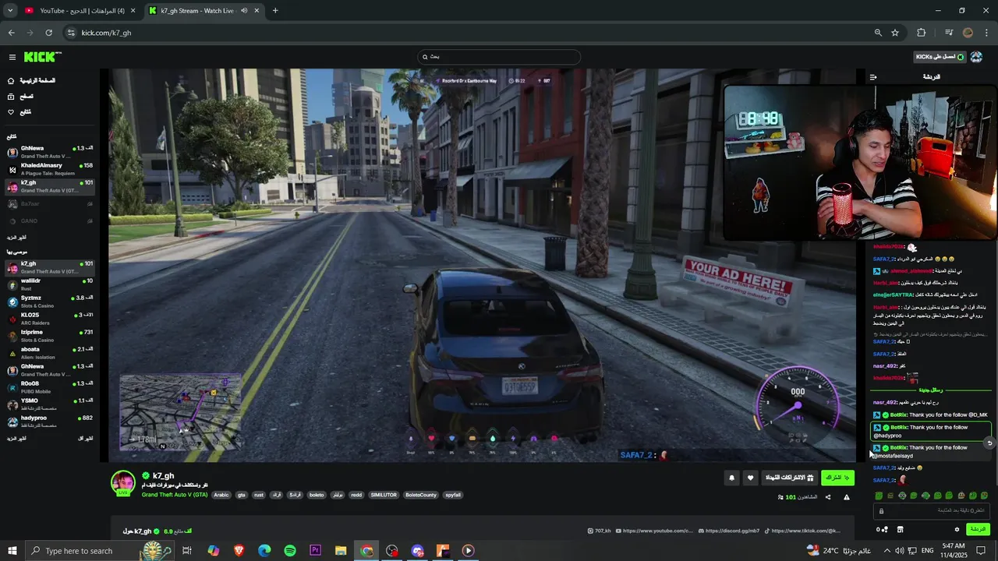Open the Kick hamburger menu
998x561 pixels.
point(12,57)
